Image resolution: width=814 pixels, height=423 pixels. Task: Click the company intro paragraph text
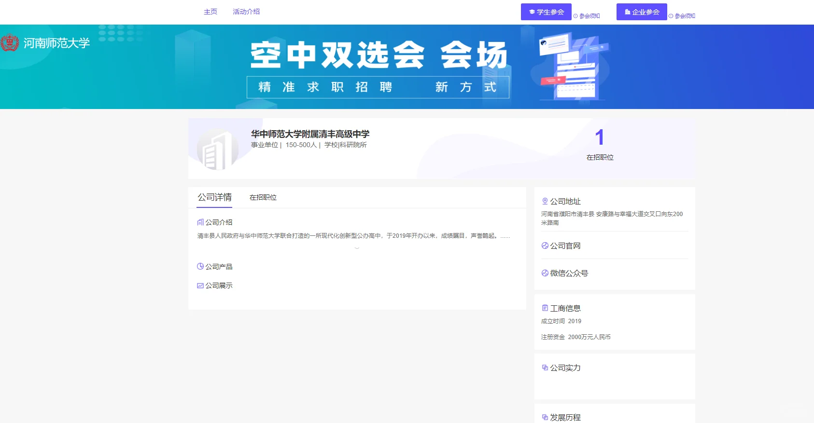(353, 236)
